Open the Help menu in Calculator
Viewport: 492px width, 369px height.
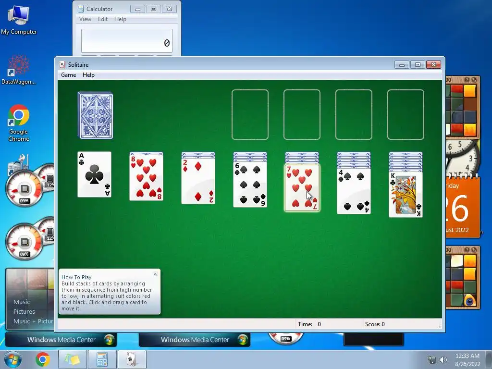pyautogui.click(x=120, y=19)
